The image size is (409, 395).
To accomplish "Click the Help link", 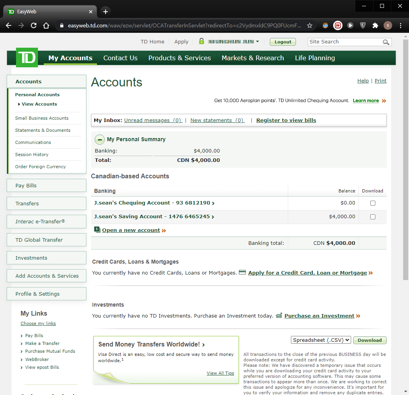I will tap(363, 81).
